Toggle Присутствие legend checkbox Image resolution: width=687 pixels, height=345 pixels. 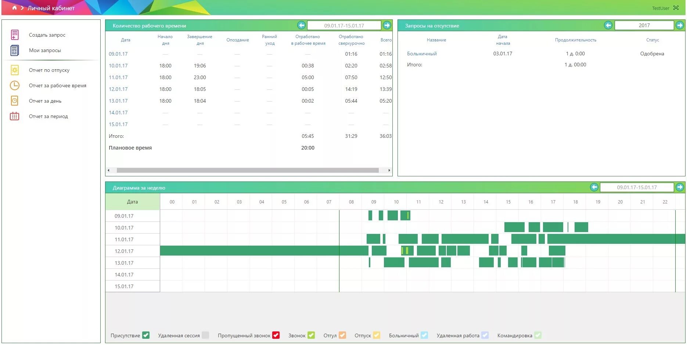146,335
